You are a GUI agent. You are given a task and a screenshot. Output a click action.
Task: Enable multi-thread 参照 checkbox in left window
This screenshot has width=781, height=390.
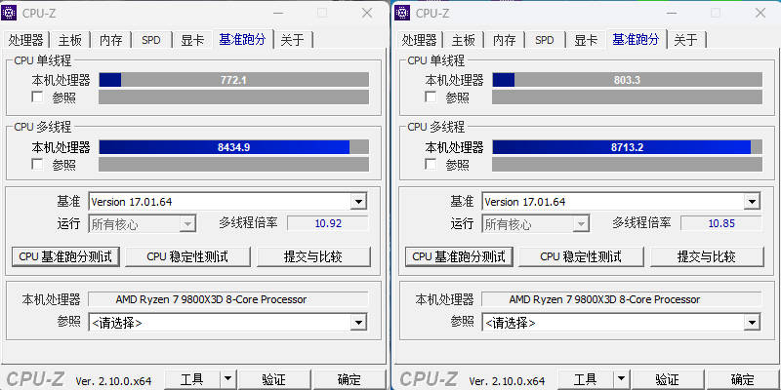point(37,164)
